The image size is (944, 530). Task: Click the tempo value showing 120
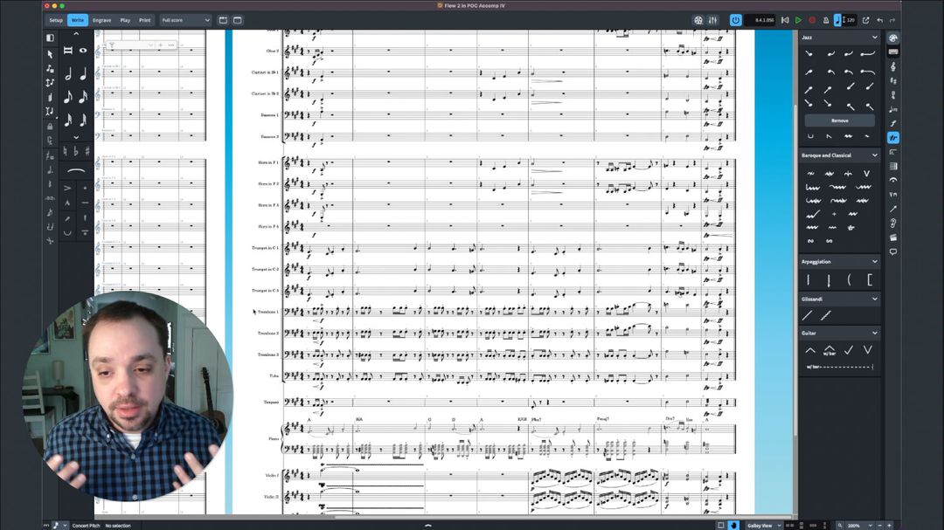[850, 20]
